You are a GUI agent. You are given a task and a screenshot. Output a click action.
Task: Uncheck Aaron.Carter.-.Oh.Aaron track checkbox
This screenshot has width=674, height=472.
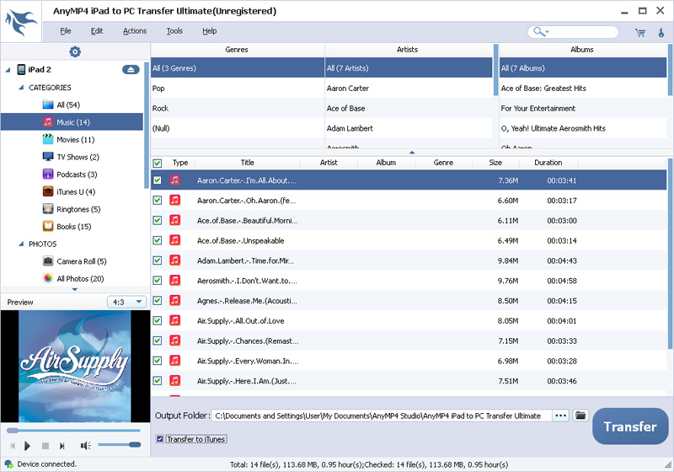tap(158, 201)
